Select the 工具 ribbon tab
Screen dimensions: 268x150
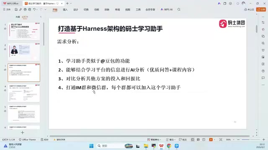click(138, 10)
